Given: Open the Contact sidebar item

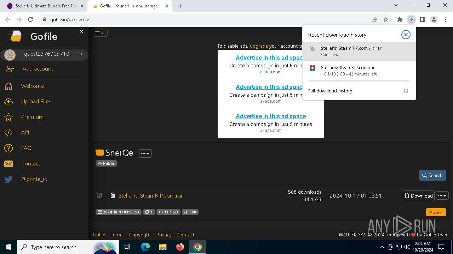Looking at the screenshot, I should [30, 163].
